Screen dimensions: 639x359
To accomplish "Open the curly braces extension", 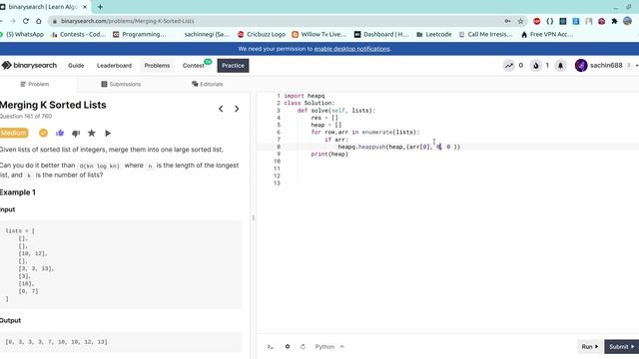I will (550, 21).
